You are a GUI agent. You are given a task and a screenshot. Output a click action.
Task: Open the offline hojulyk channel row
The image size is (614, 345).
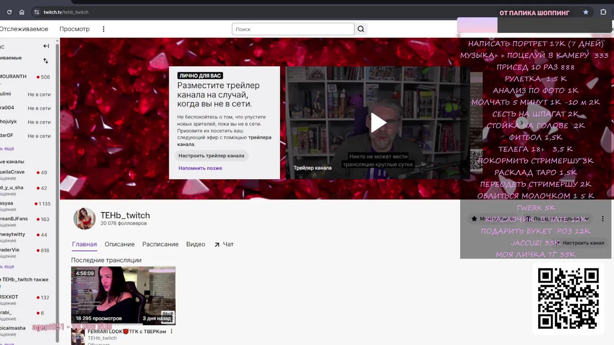point(26,122)
